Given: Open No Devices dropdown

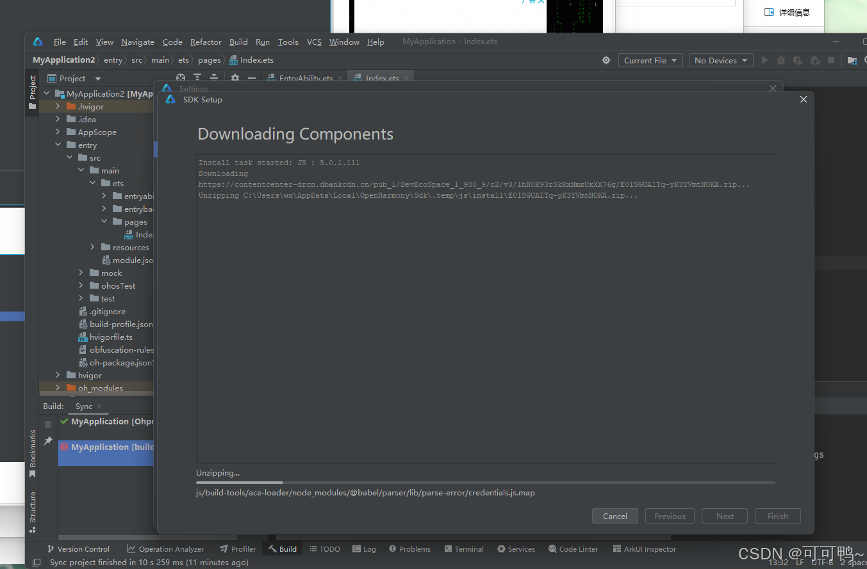Looking at the screenshot, I should [721, 60].
